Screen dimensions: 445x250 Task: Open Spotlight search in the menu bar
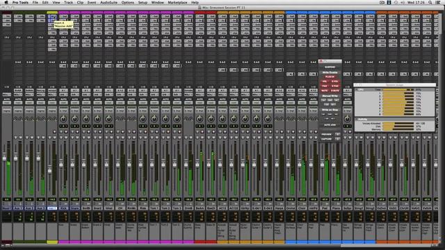point(430,2)
